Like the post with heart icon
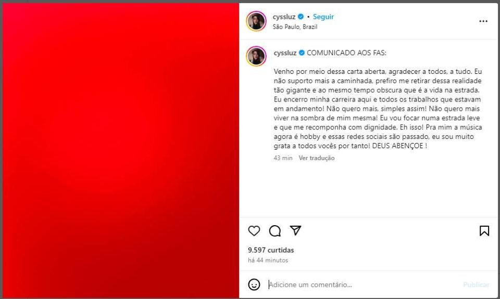Viewport: 500px width, 299px height. pos(254,230)
